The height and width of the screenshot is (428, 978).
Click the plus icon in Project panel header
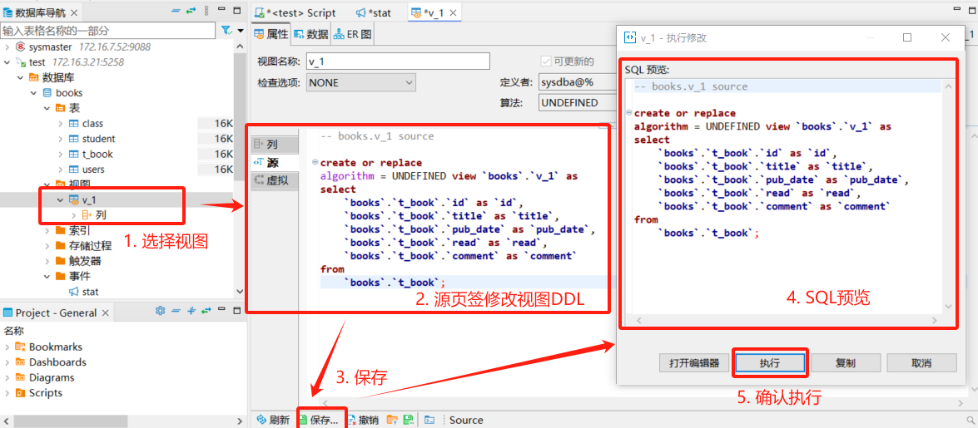pyautogui.click(x=191, y=312)
